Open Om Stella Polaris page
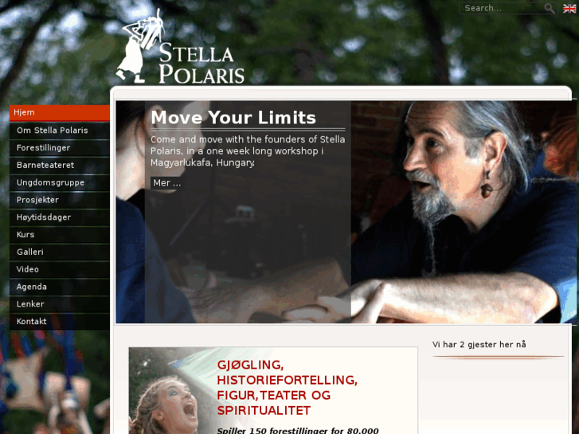 click(x=60, y=131)
